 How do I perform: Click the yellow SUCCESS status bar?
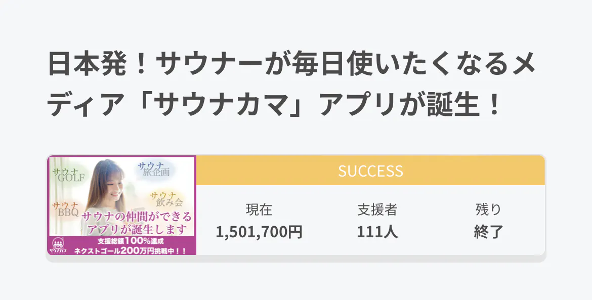pyautogui.click(x=370, y=170)
